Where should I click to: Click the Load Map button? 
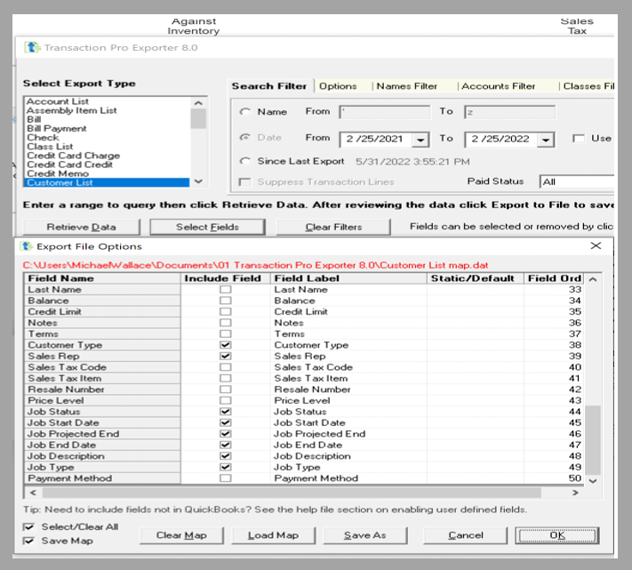click(x=273, y=535)
